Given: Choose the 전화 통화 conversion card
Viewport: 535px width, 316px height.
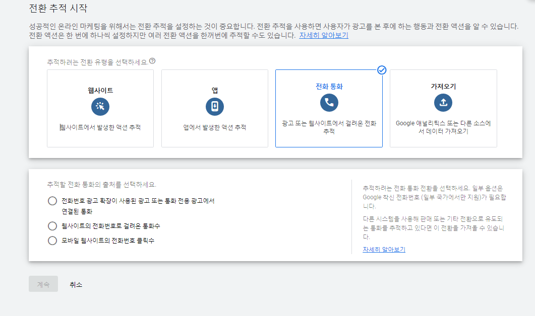Looking at the screenshot, I should pos(329,108).
